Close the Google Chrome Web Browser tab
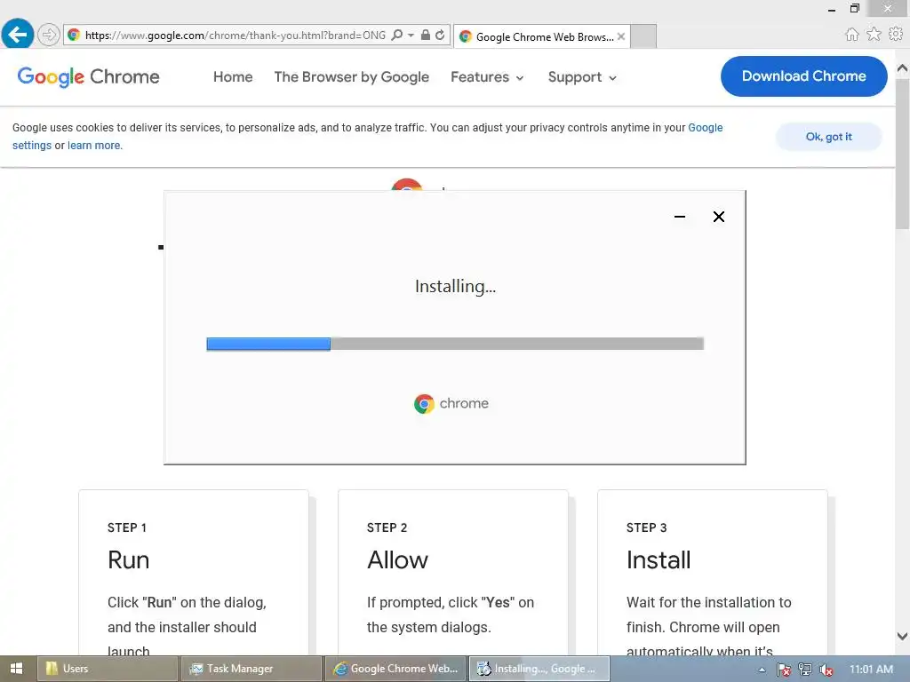This screenshot has height=682, width=910. coord(621,36)
